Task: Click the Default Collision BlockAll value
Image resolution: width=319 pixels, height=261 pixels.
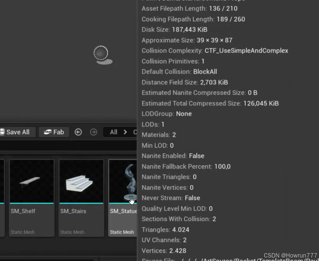Action: [x=205, y=72]
